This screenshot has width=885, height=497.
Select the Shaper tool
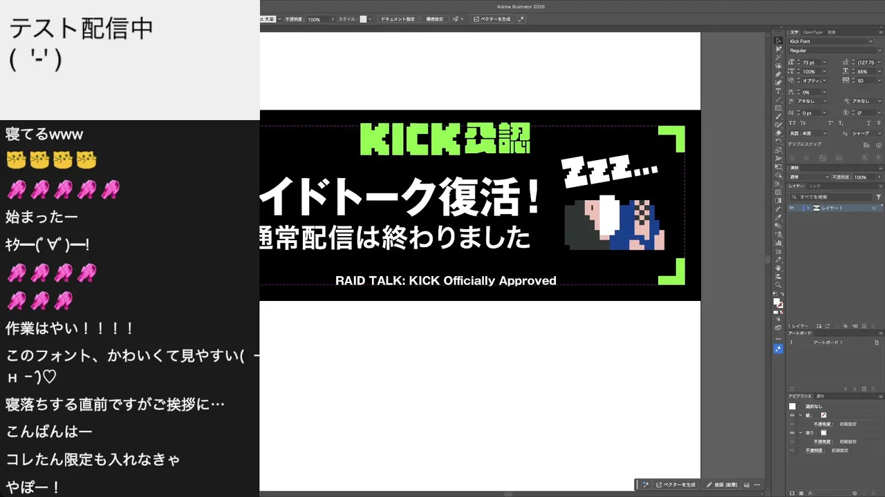(778, 124)
